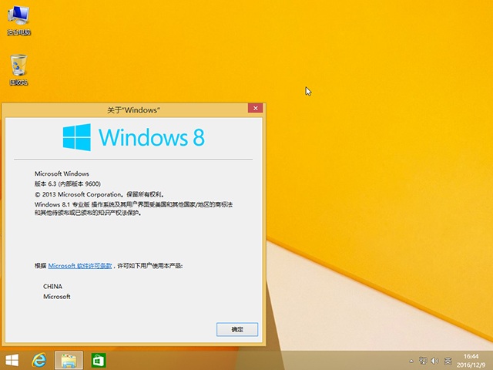This screenshot has width=493, height=370.
Task: Open File Explorer from the taskbar
Action: (69, 360)
